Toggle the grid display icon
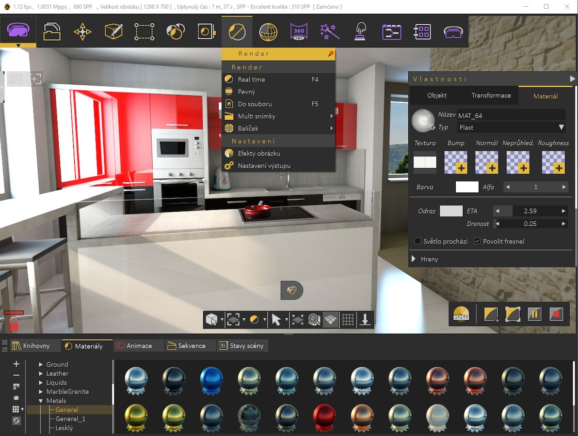 click(348, 320)
